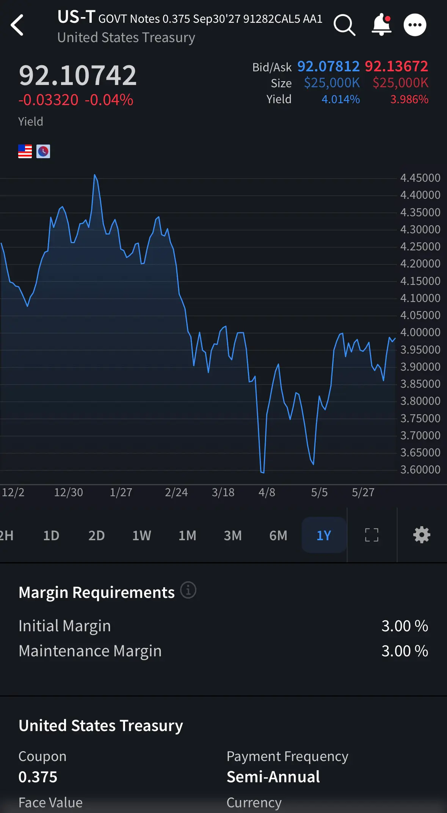447x813 pixels.
Task: Open the search magnifier icon
Action: pos(344,25)
